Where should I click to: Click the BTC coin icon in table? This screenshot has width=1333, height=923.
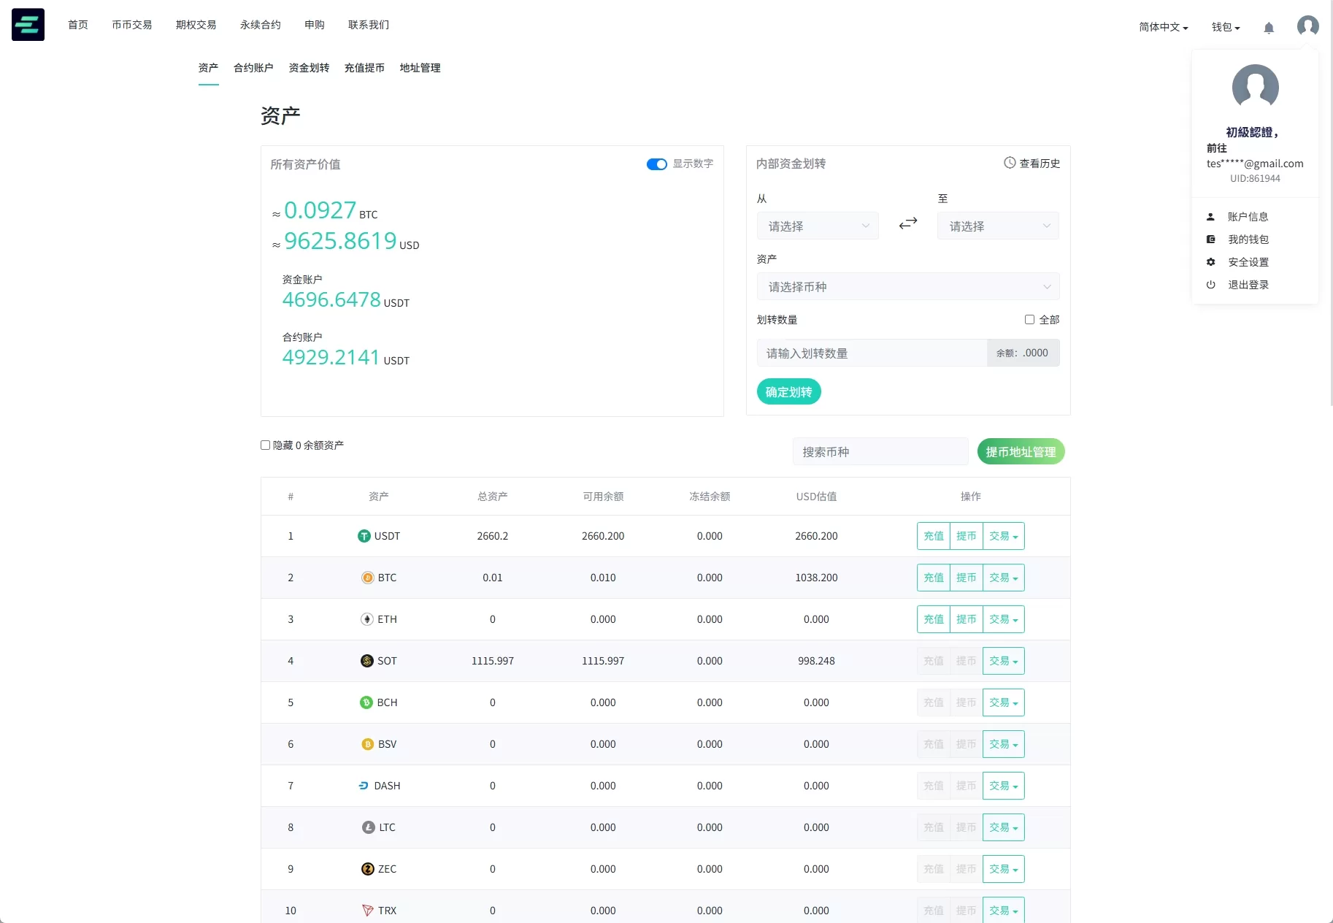coord(368,578)
